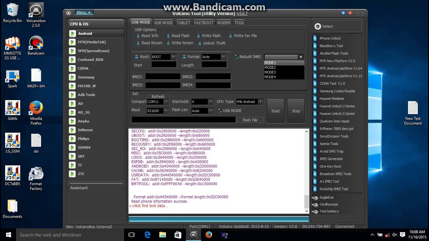Switch to the ADB MODE tab
The image size is (429, 241).
163,23
